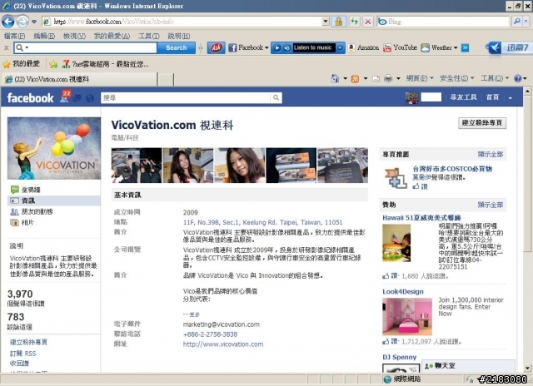Image resolution: width=533 pixels, height=386 pixels.
Task: Click the Help question mark icon
Action: coord(518,79)
